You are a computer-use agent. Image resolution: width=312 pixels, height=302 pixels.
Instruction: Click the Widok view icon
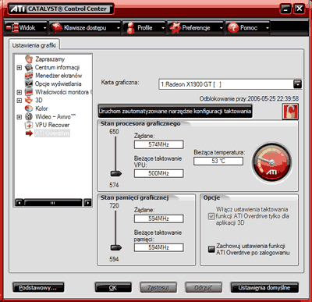pos(12,27)
